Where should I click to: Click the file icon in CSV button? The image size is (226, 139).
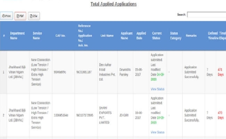pyautogui.click(x=31, y=16)
